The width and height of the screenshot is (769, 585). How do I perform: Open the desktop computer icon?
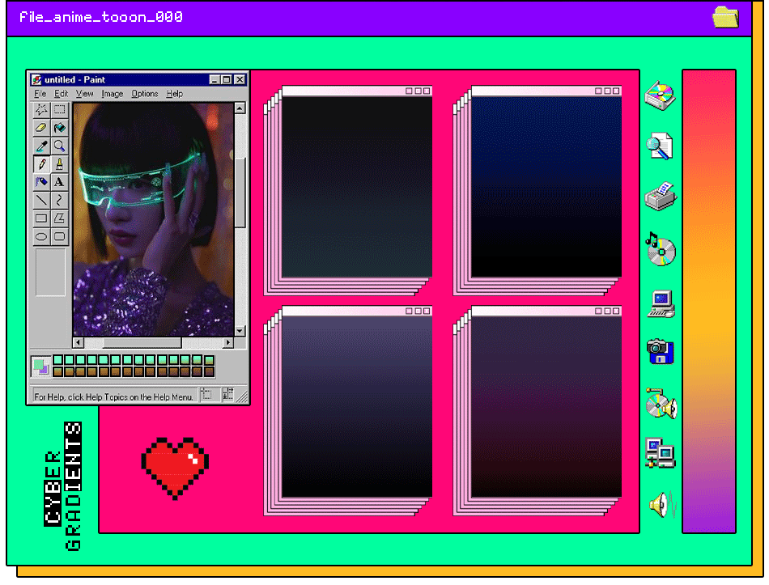pyautogui.click(x=661, y=304)
